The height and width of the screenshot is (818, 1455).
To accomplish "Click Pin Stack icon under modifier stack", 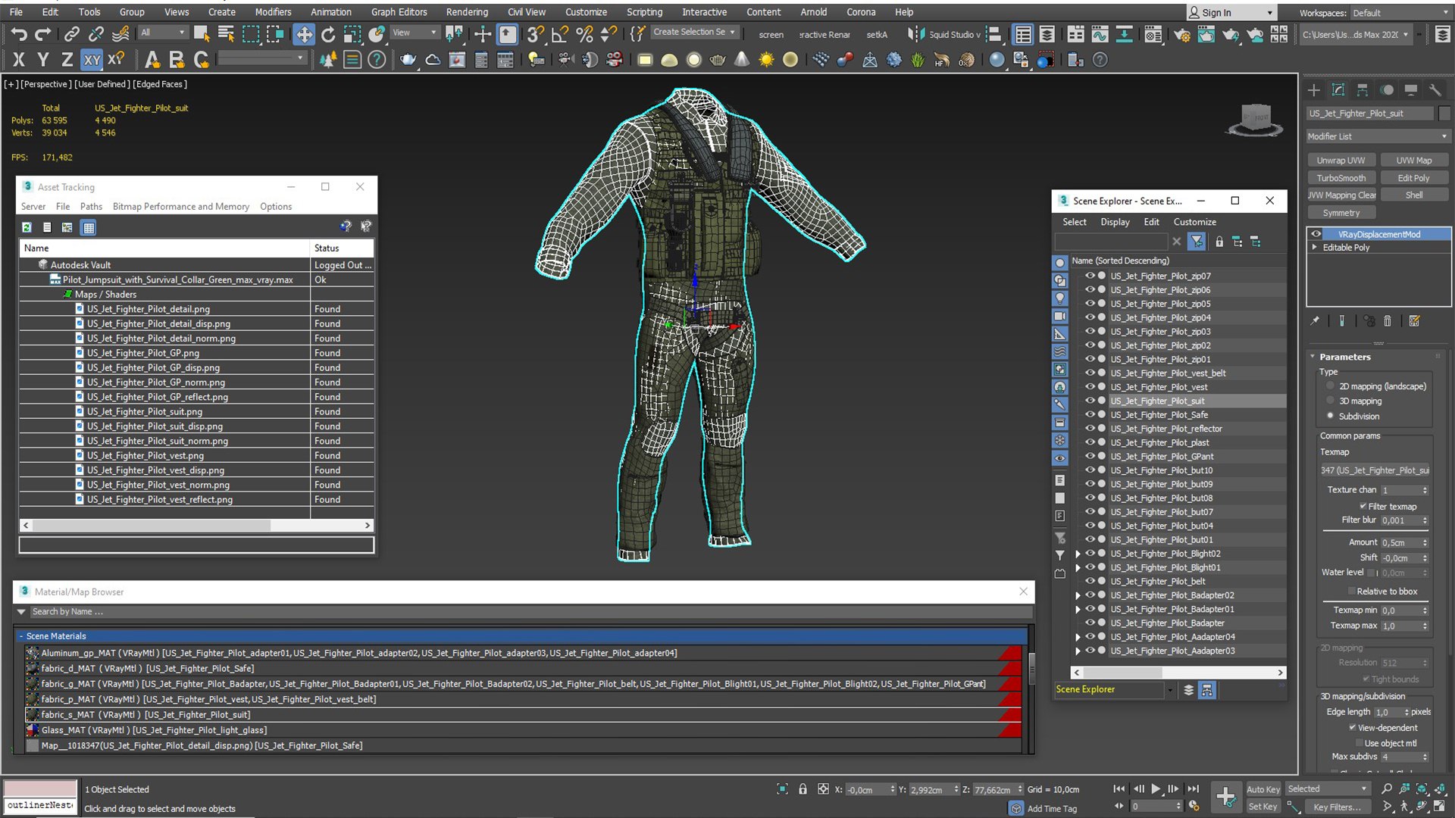I will point(1315,321).
